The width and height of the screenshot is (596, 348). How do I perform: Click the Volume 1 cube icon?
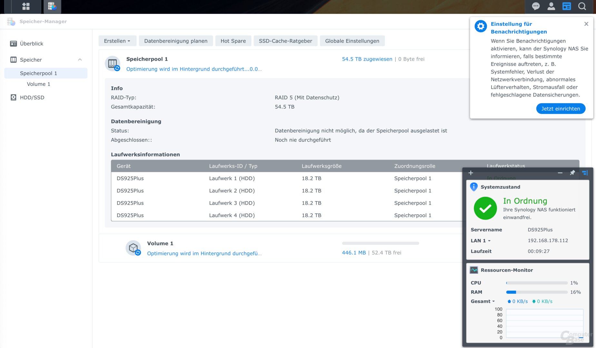pos(133,248)
